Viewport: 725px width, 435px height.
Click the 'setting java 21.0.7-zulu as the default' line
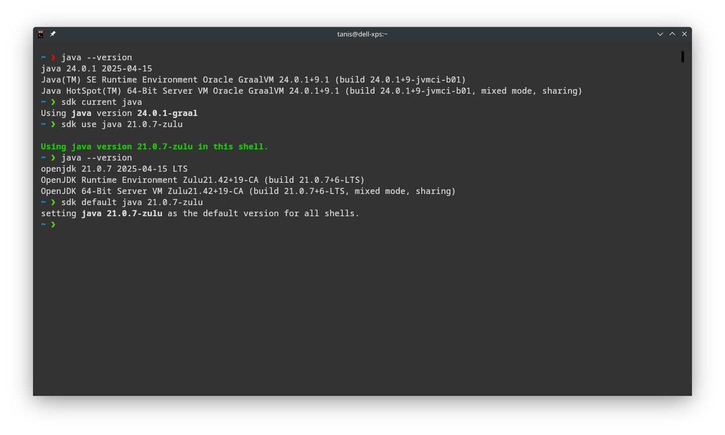click(200, 214)
